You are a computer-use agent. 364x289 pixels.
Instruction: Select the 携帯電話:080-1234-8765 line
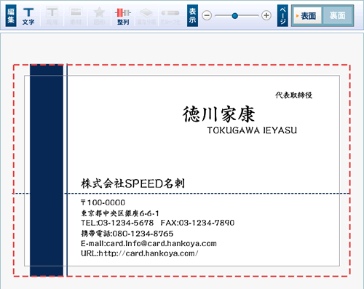point(127,234)
